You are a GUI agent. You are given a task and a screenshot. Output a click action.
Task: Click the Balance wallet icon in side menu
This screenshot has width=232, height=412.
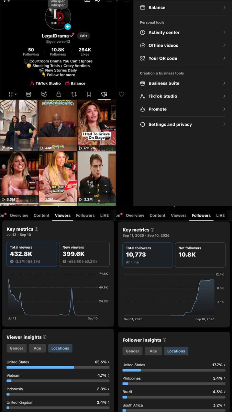click(143, 8)
